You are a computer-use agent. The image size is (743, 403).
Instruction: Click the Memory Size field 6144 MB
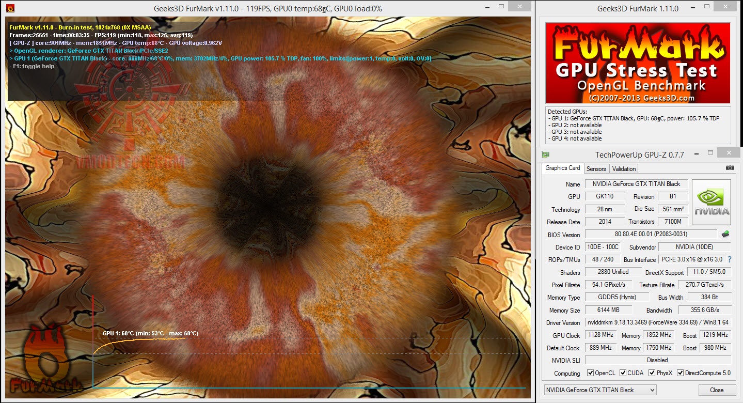(x=609, y=310)
